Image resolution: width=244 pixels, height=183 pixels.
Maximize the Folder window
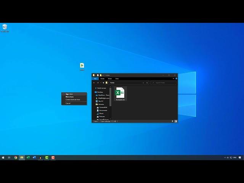point(169,75)
